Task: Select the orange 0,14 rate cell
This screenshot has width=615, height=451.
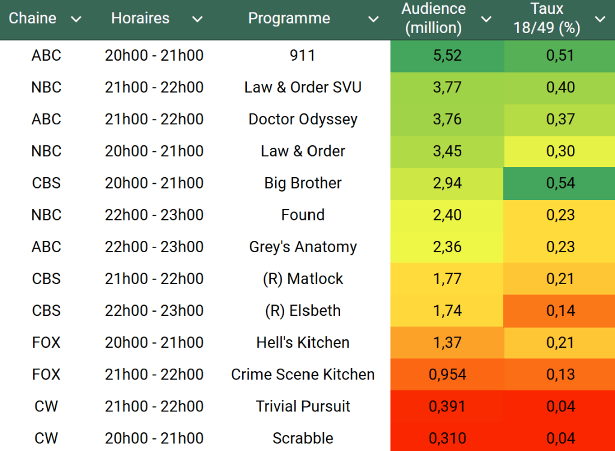Action: [560, 310]
